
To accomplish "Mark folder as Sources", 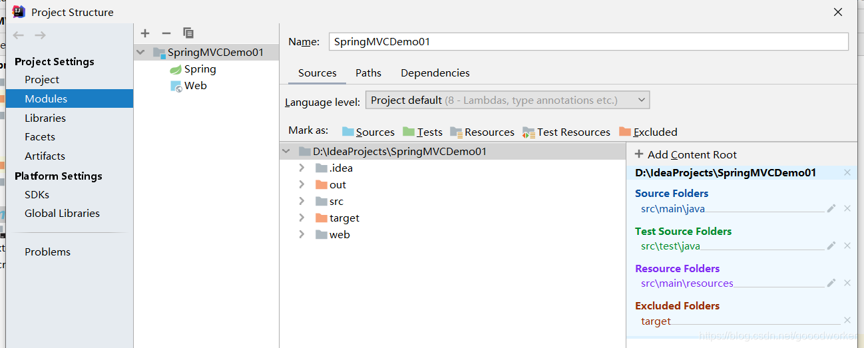I will [x=368, y=132].
